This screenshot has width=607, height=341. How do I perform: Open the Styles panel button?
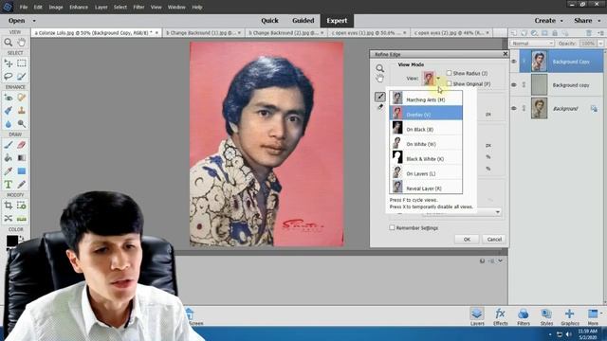click(x=546, y=316)
